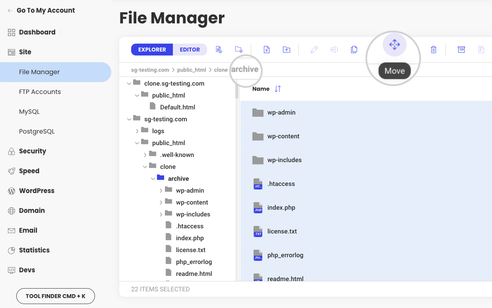Viewport: 492px width, 308px height.
Task: Click the Move toolbar icon
Action: tap(394, 45)
